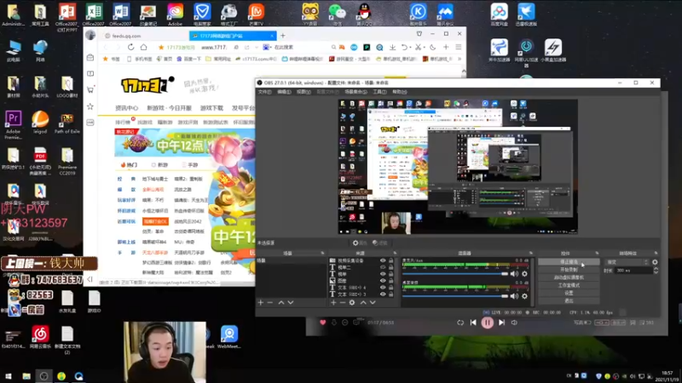The height and width of the screenshot is (383, 682).
Task: Expand the browser undo dropdown arrow
Action: click(x=410, y=48)
